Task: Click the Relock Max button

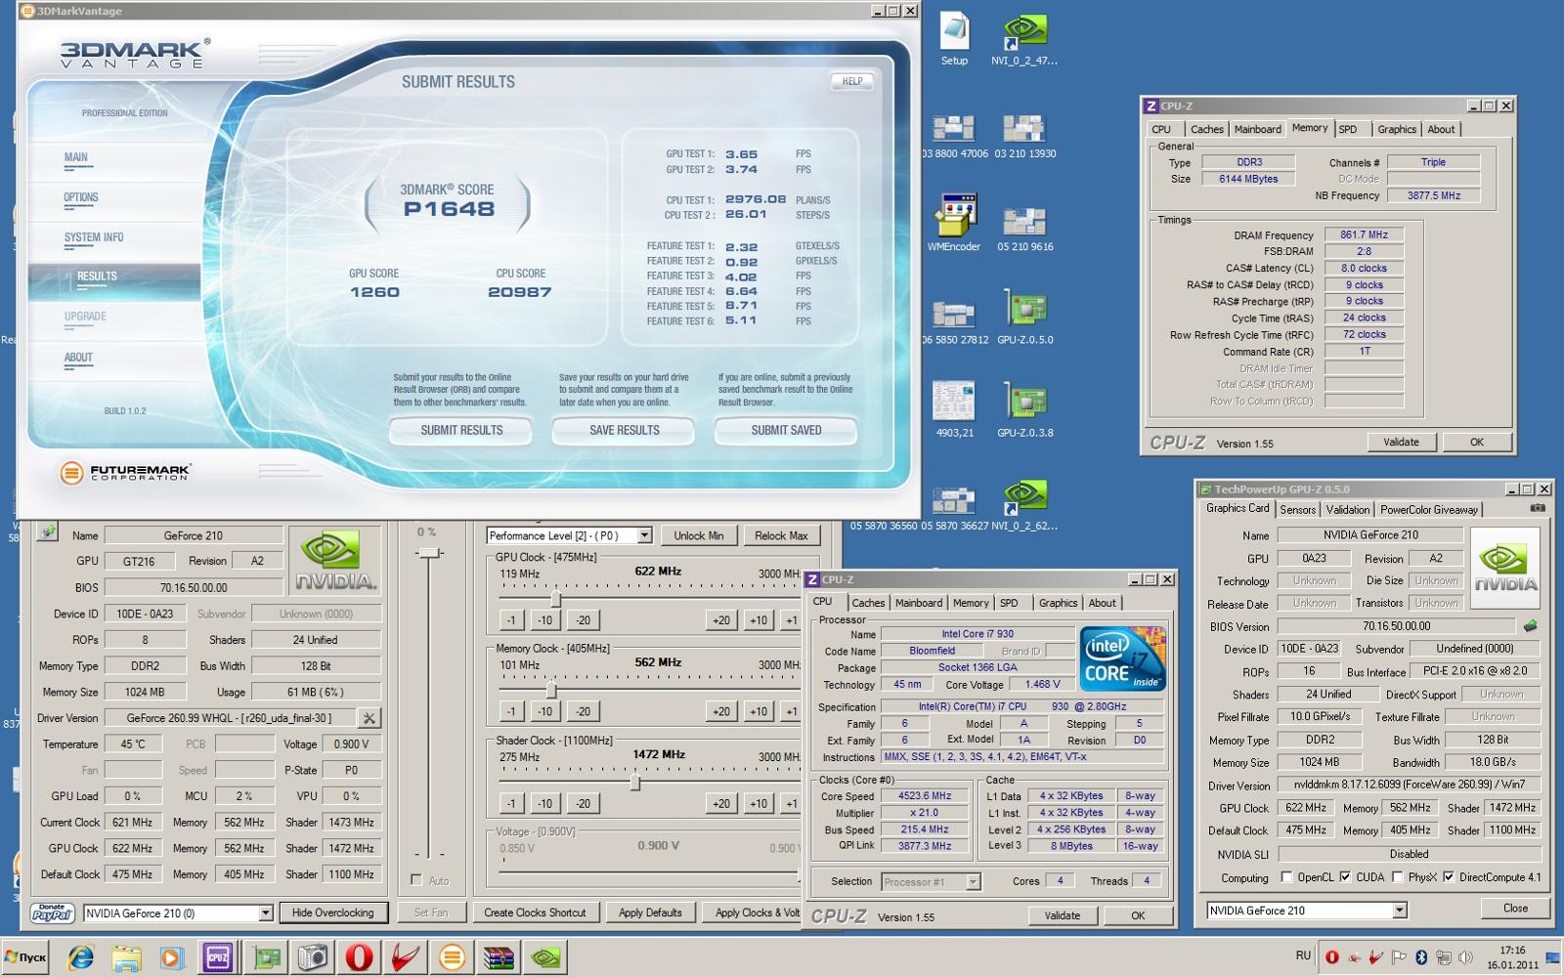Action: coord(781,535)
